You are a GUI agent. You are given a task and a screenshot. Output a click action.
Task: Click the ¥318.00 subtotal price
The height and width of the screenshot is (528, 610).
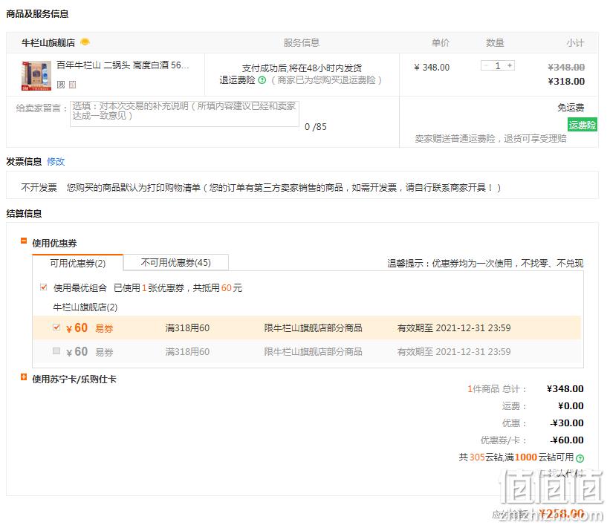click(566, 81)
